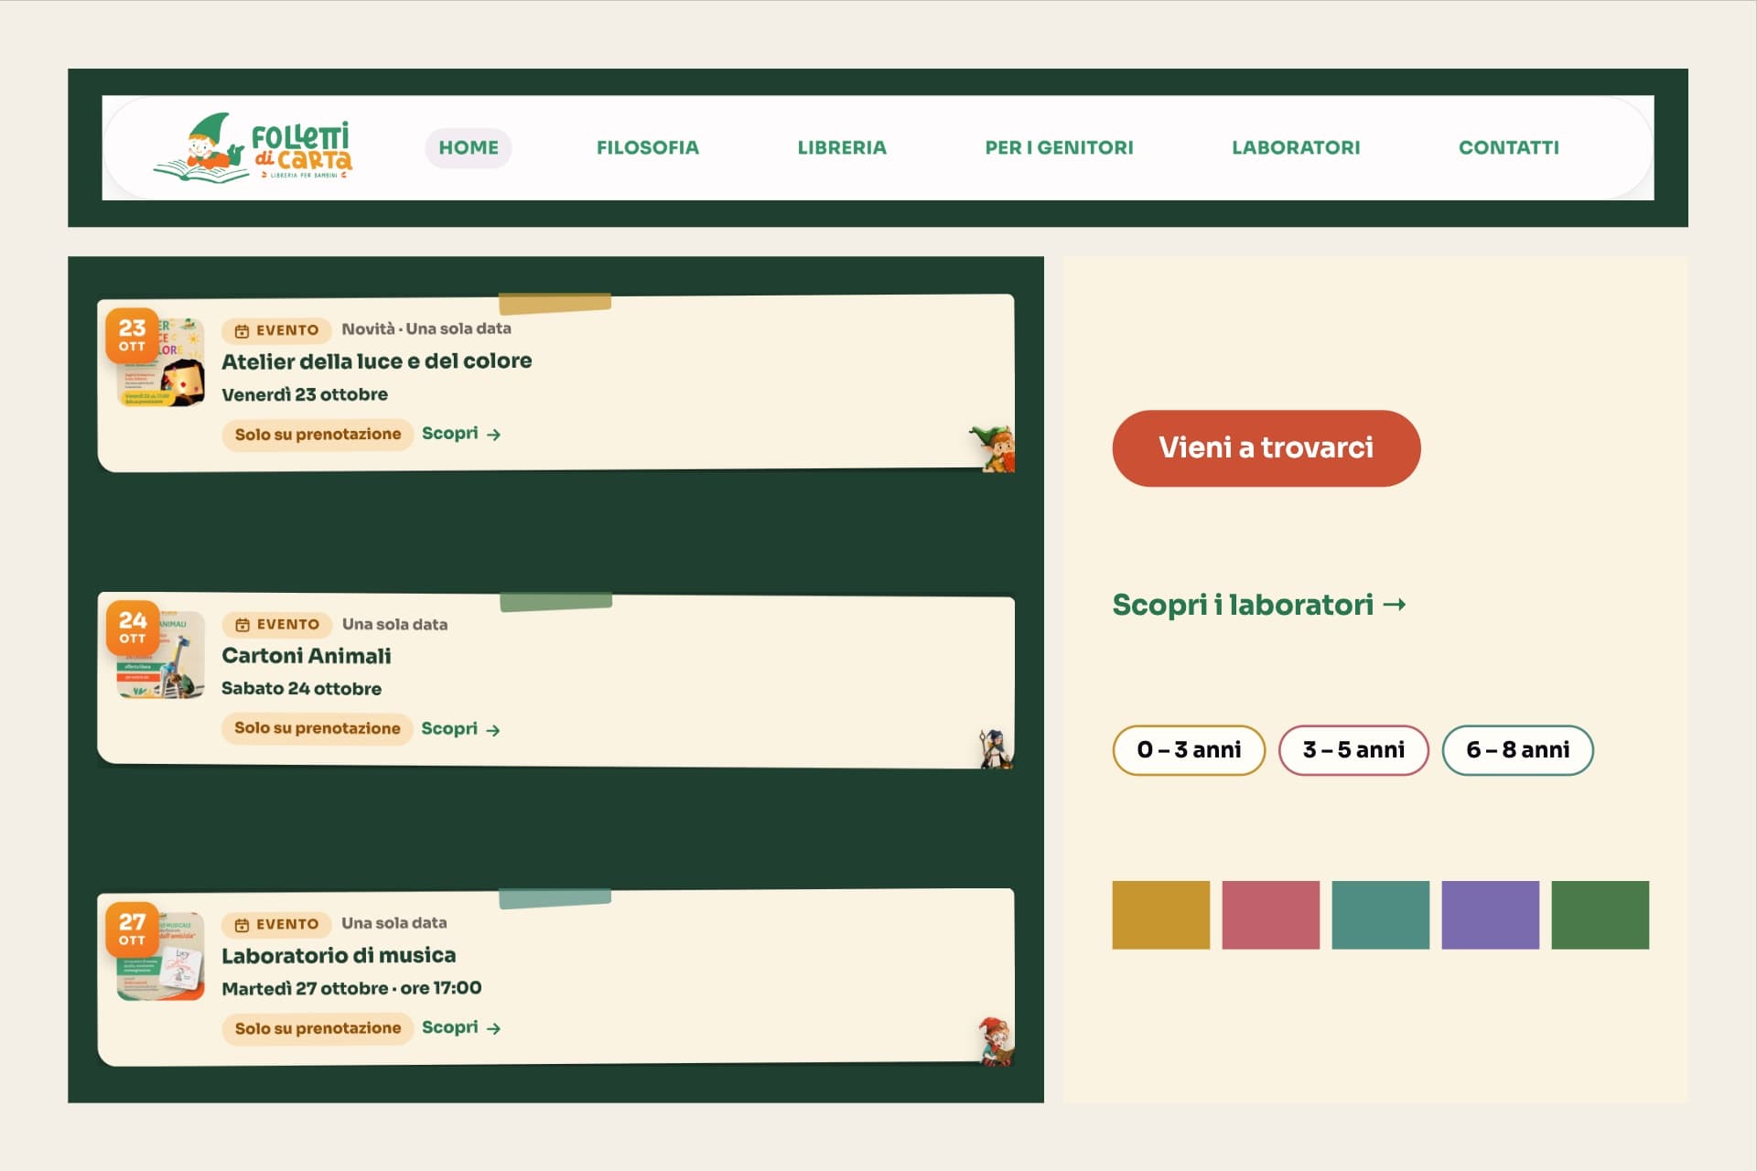1757x1171 pixels.
Task: Click 'Martedì 27 ottobre · ore 17:00' text
Action: click(351, 989)
